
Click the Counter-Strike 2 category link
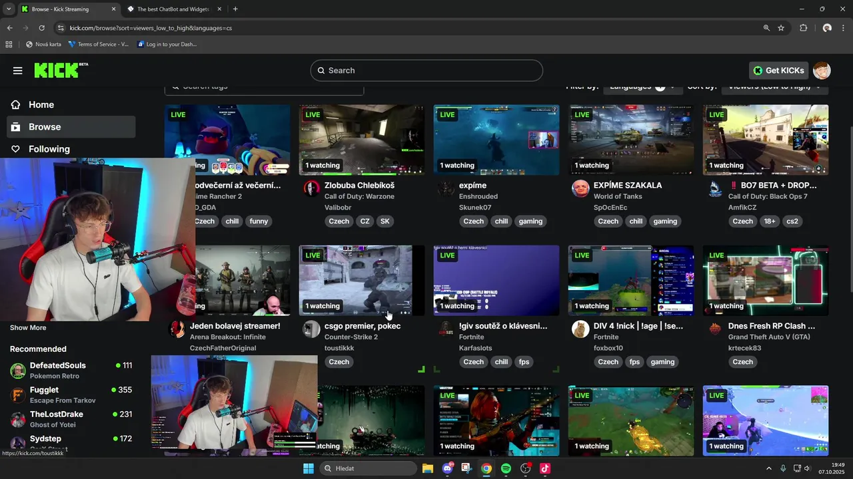point(351,337)
